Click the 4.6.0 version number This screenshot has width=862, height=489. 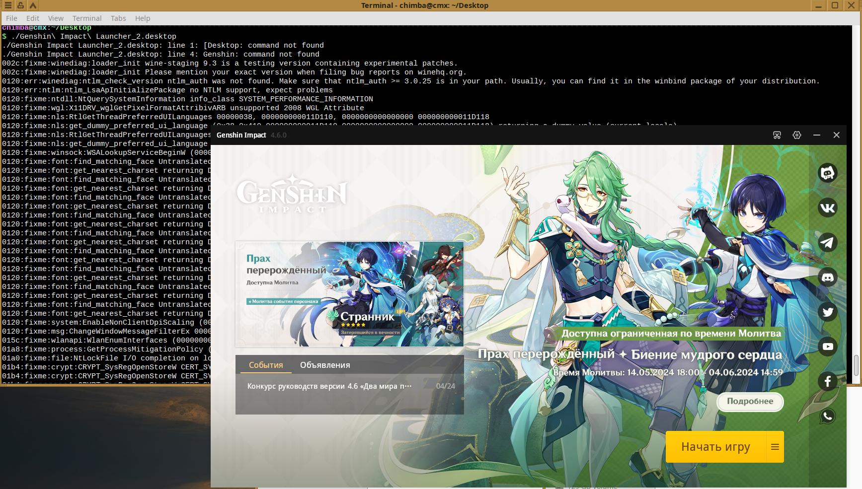[279, 135]
